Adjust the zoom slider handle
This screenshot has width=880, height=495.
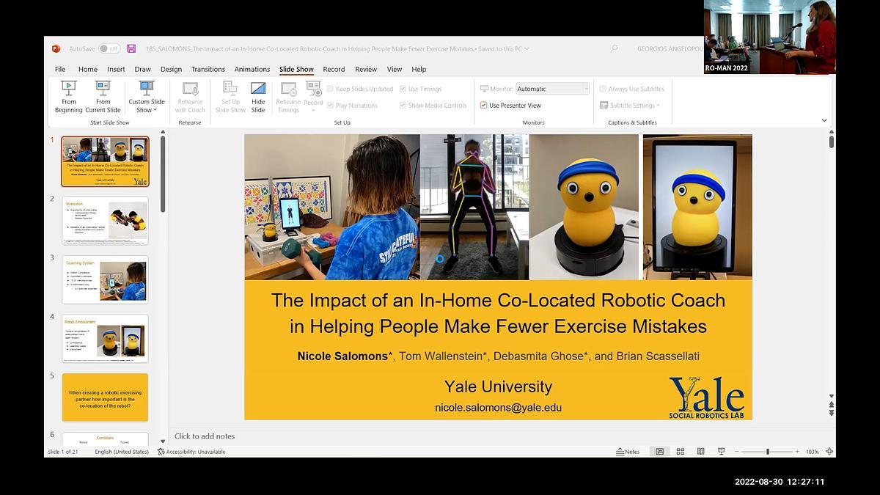tap(768, 452)
